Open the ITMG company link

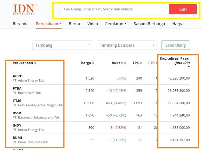coord(17,101)
